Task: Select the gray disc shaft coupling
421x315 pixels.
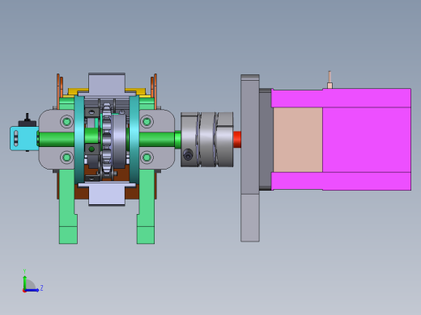Action: pyautogui.click(x=207, y=140)
